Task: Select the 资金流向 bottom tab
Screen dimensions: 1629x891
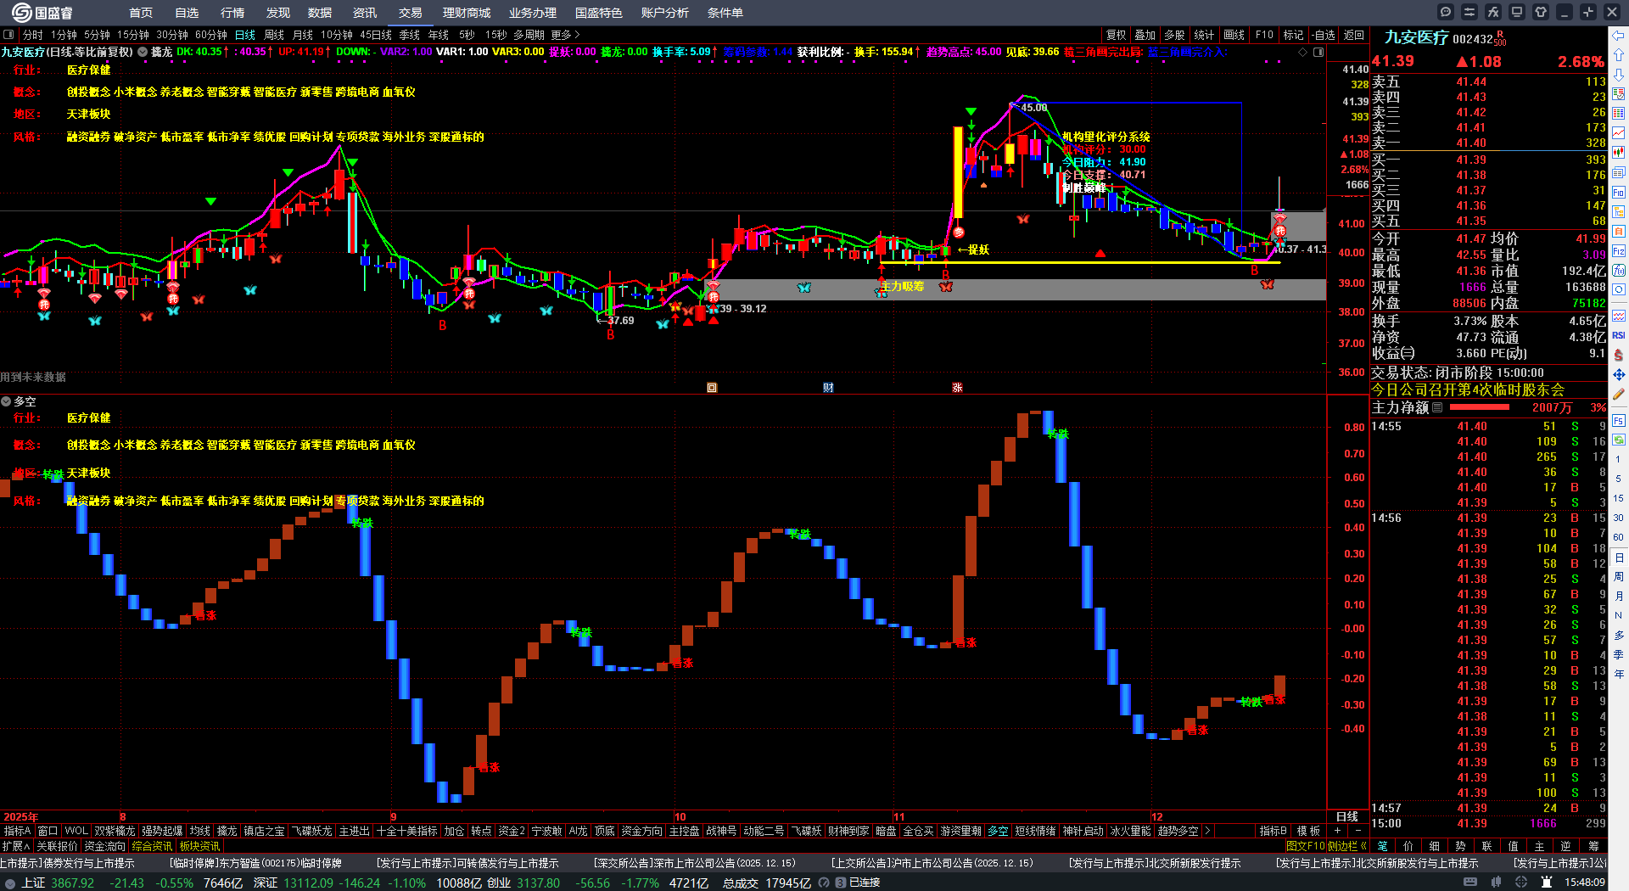Action: point(105,846)
